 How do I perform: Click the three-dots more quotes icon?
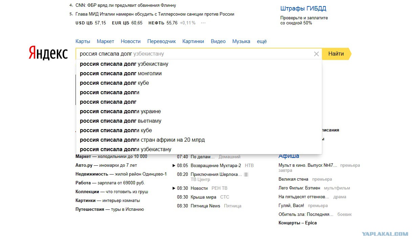[203, 23]
